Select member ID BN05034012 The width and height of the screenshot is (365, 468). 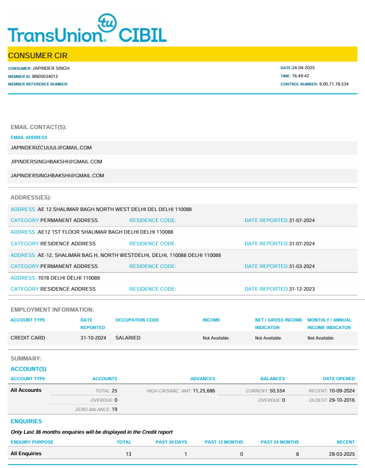tap(45, 76)
